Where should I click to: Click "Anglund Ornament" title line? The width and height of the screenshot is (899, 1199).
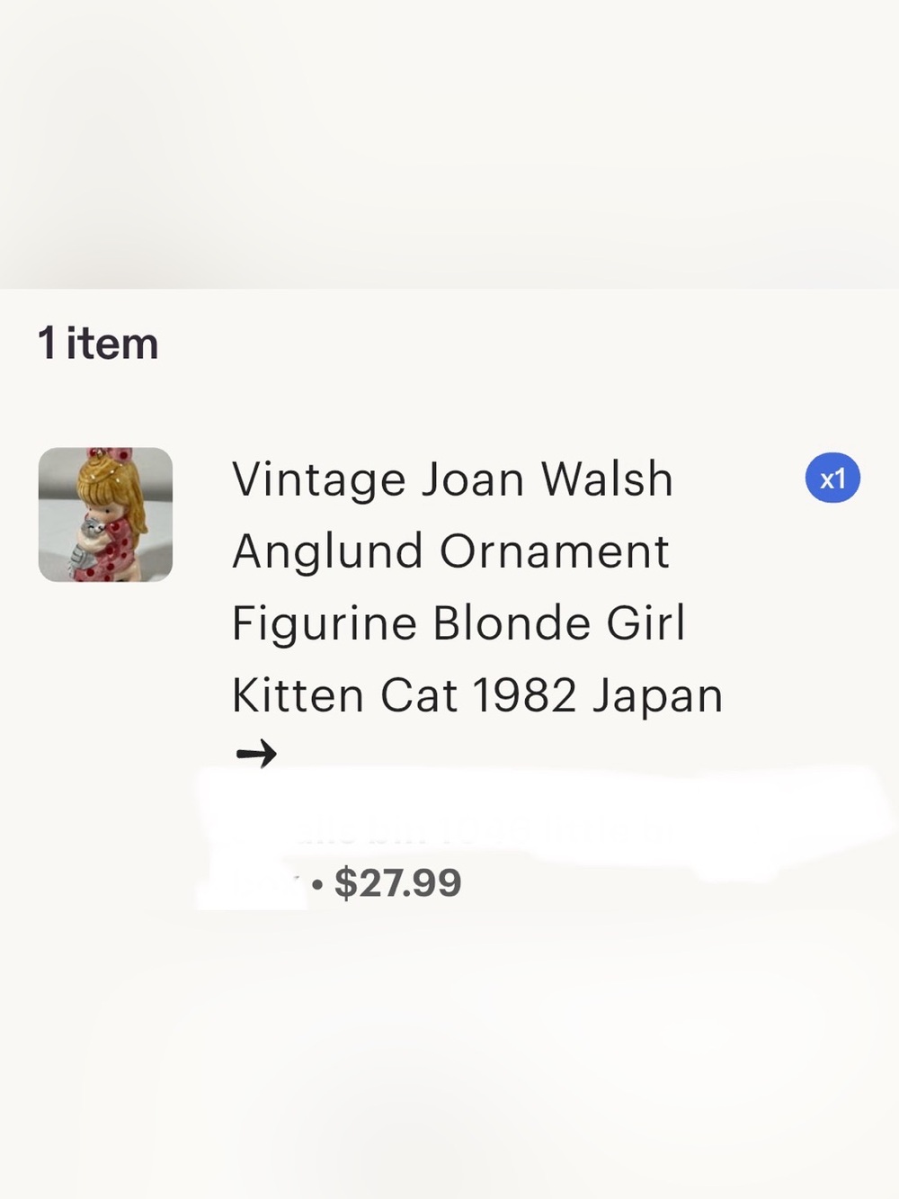pyautogui.click(x=450, y=551)
